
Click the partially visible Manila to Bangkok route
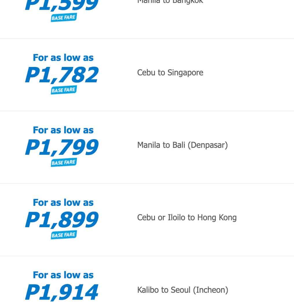pos(170,2)
